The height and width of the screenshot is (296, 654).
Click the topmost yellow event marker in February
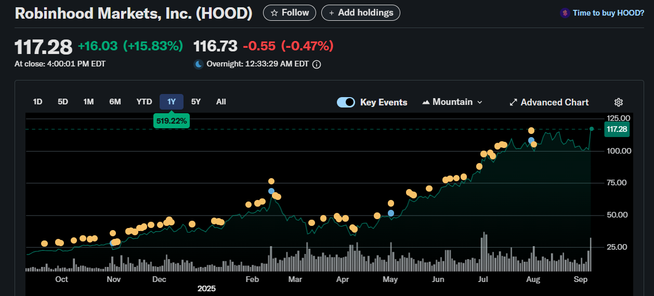(271, 181)
